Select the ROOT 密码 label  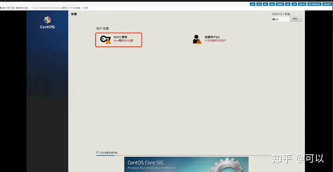pyautogui.click(x=120, y=37)
